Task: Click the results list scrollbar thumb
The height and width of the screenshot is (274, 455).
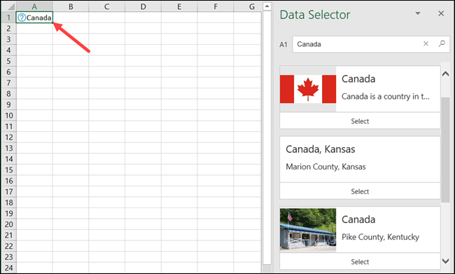Action: tap(445, 150)
